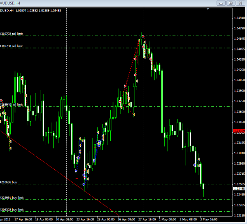The height and width of the screenshot is (224, 247).
Task: Select the 4210636 buy order label
Action: pyautogui.click(x=9, y=182)
